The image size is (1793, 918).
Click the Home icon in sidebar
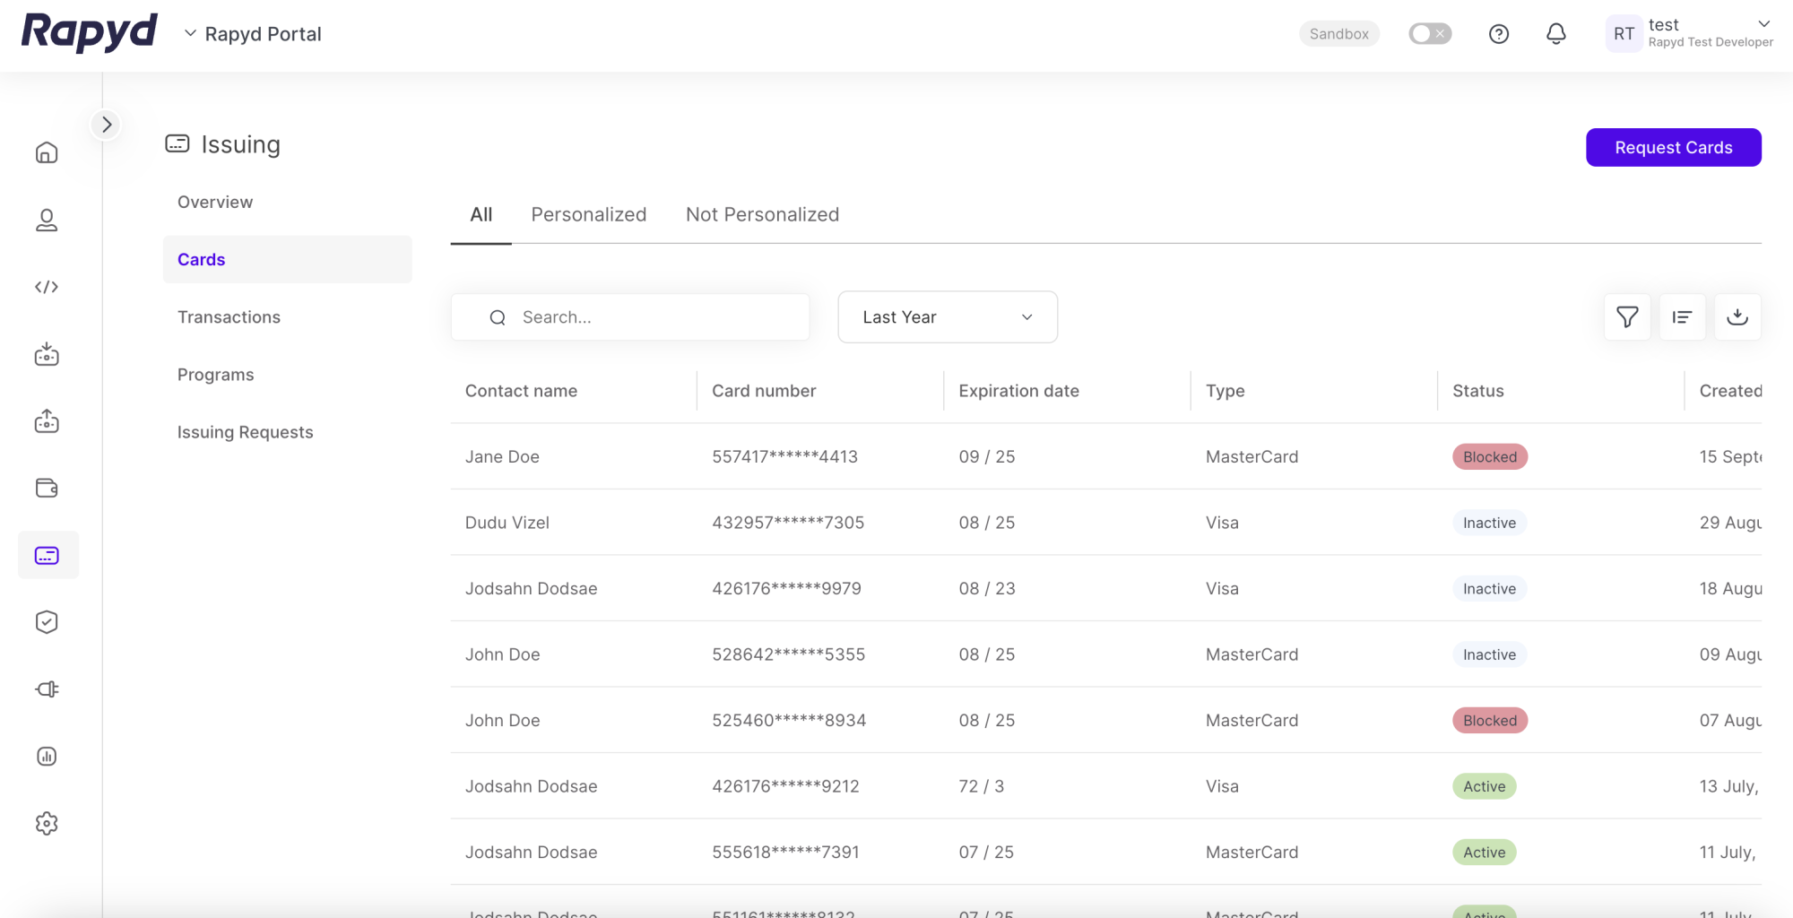click(47, 153)
